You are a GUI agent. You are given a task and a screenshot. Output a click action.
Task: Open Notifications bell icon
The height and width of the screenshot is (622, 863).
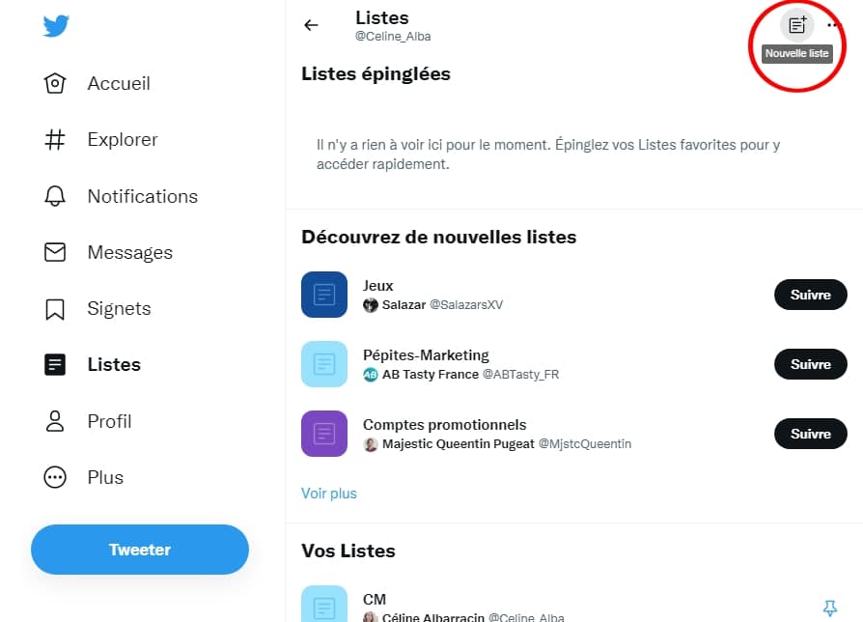click(x=55, y=196)
